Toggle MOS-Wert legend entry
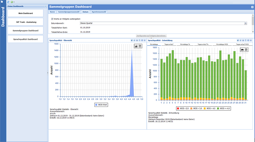Viewport: 255px width, 142px height. pos(101,105)
